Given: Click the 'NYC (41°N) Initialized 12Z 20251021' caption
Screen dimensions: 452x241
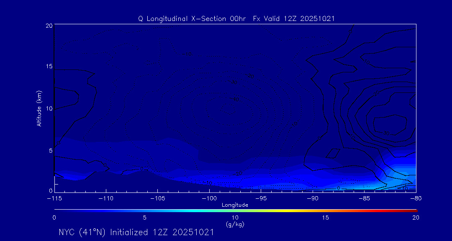Looking at the screenshot, I should pyautogui.click(x=136, y=232).
